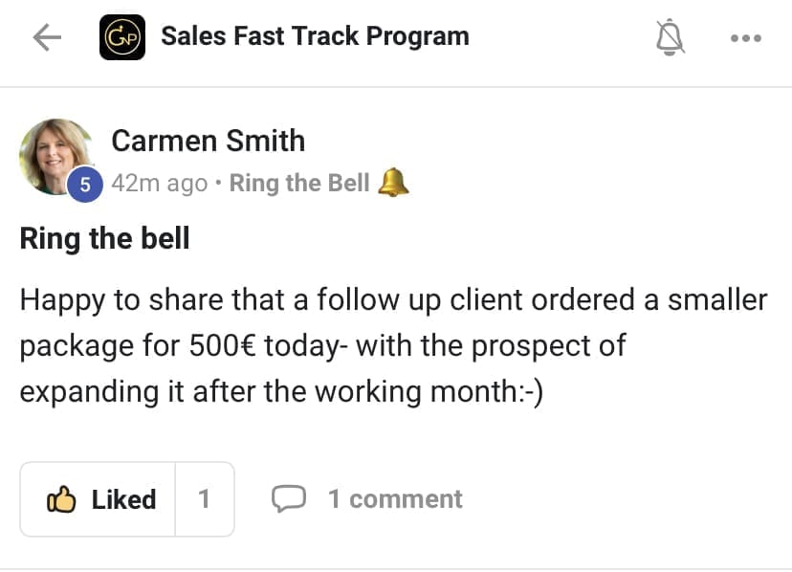Toggle the "Liked" label off
The image size is (792, 572).
123,499
